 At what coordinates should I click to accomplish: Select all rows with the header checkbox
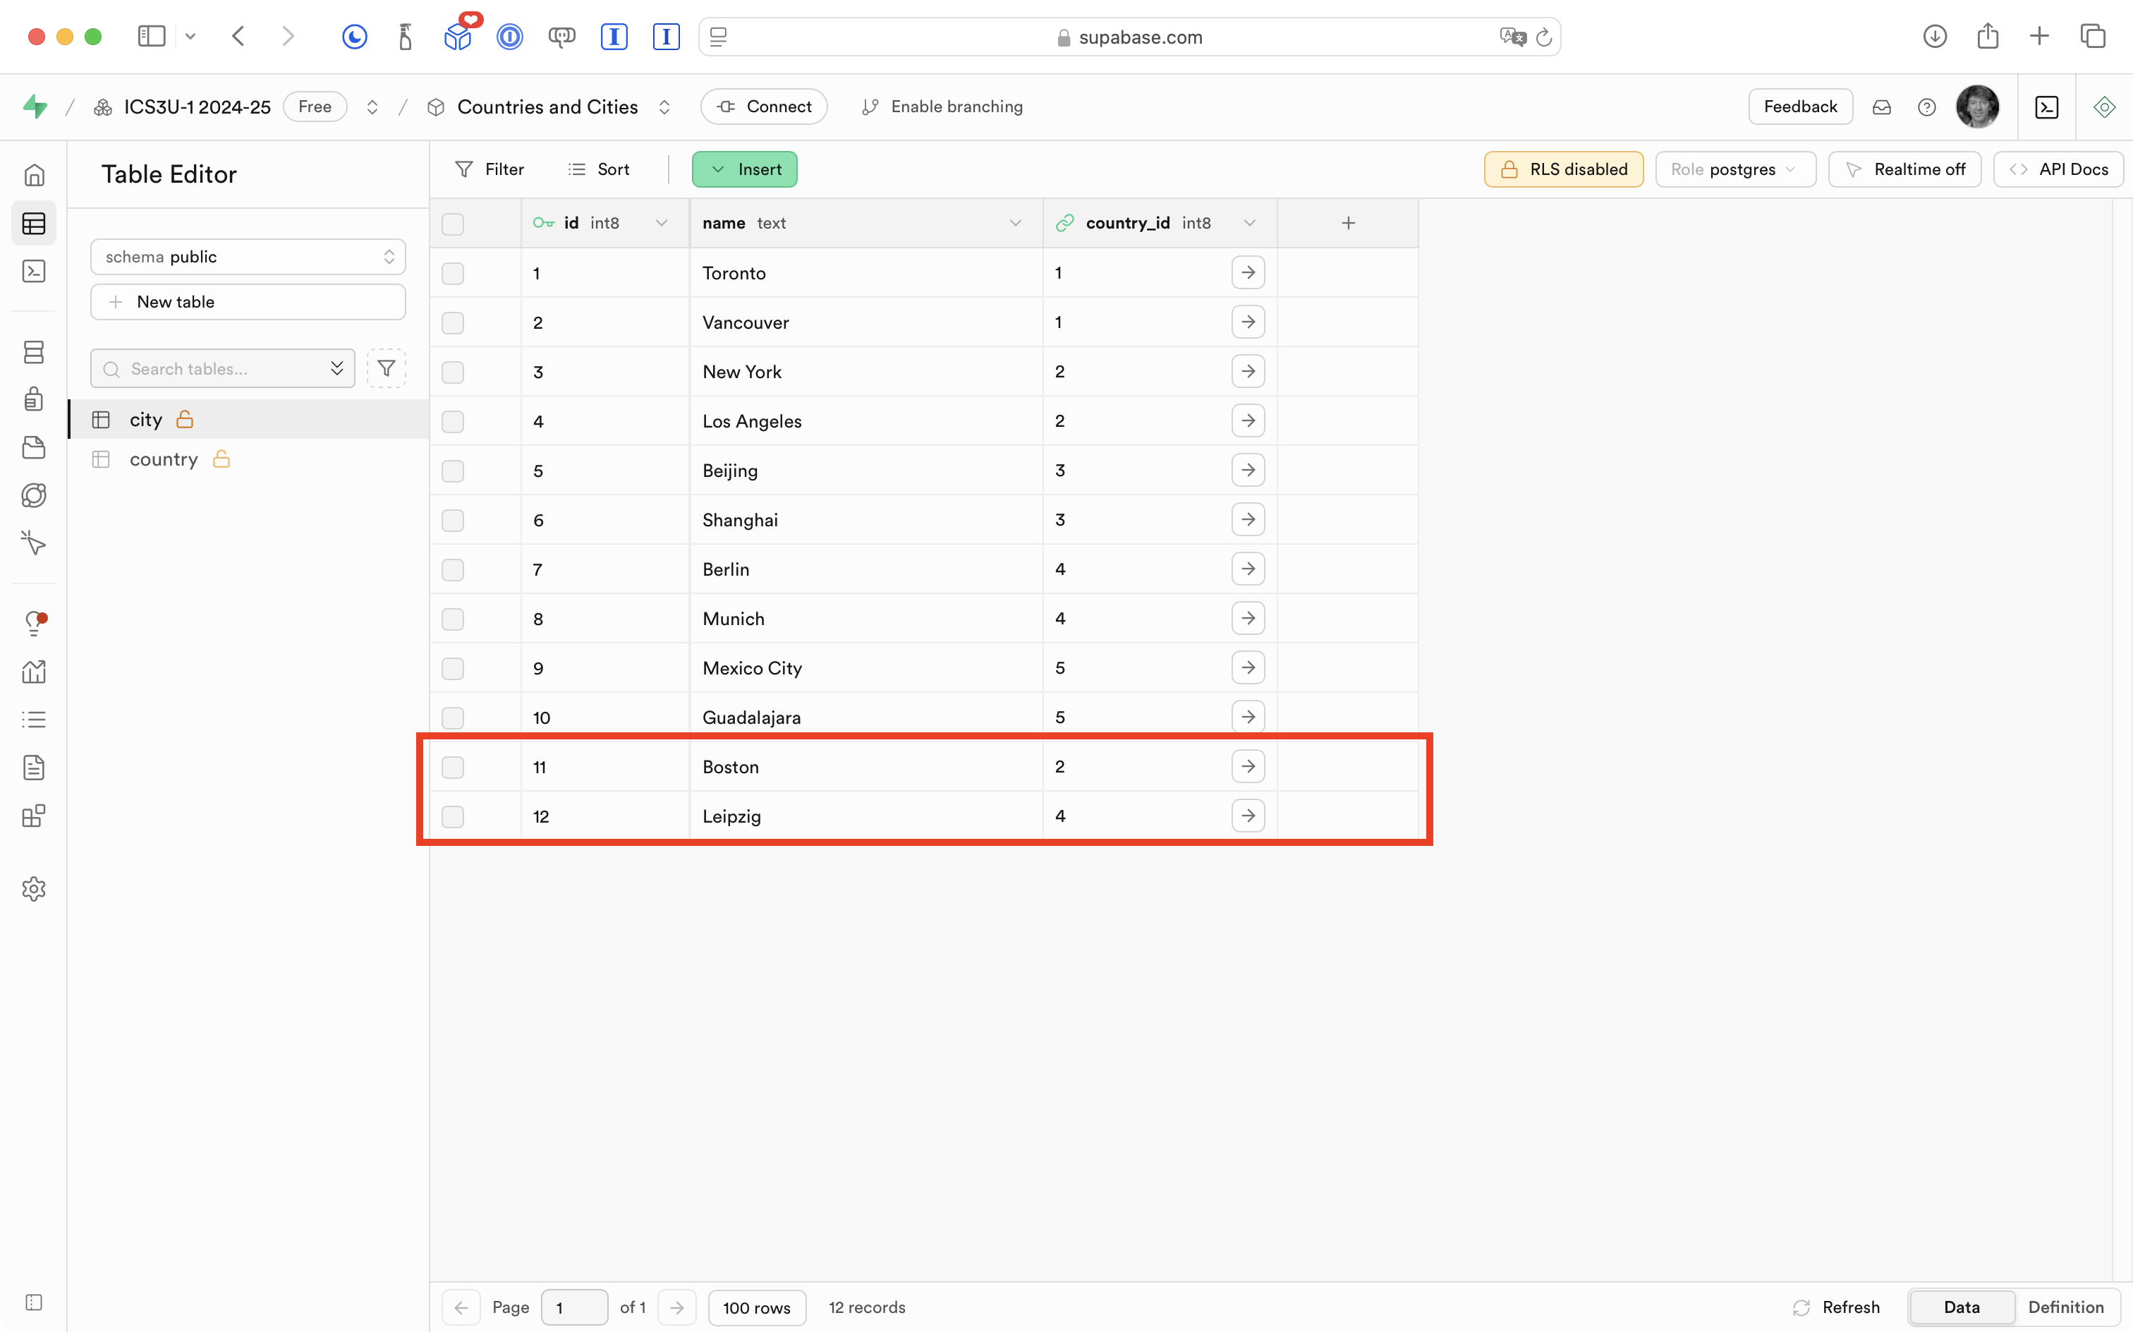coord(453,224)
